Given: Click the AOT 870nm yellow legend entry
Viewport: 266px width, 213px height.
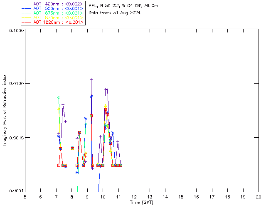Looking at the screenshot, I should tap(53, 17).
